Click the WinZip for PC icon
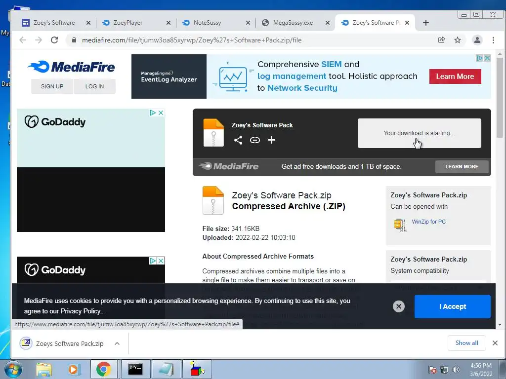506x379 pixels. point(400,225)
